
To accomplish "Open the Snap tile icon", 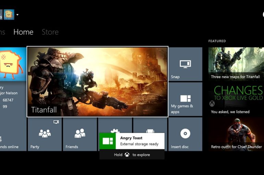I will click(x=185, y=64).
